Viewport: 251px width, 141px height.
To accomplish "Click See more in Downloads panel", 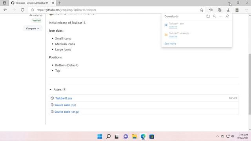I will click(x=170, y=43).
